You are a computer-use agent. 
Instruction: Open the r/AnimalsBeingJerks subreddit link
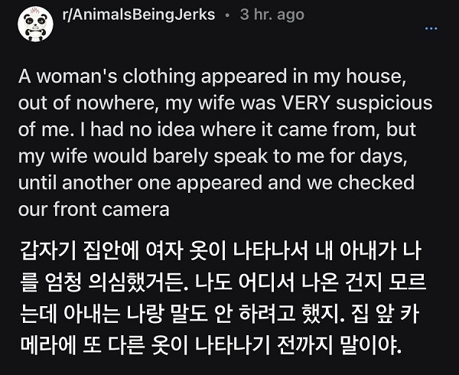point(138,15)
